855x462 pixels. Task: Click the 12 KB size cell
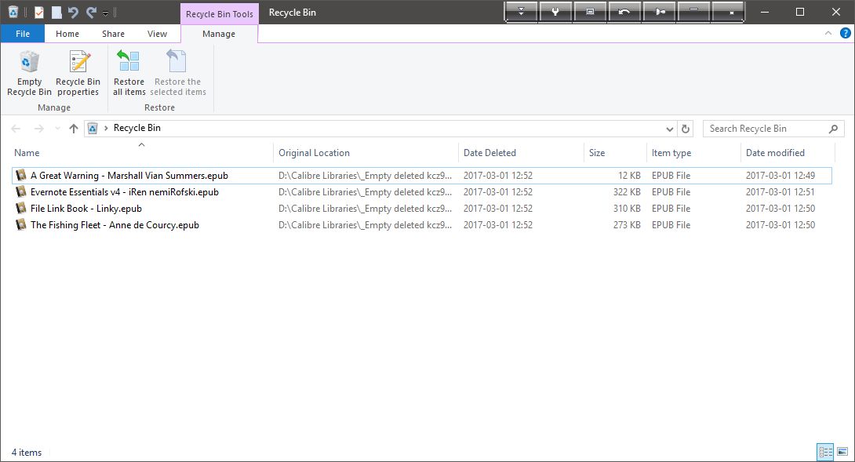[629, 176]
